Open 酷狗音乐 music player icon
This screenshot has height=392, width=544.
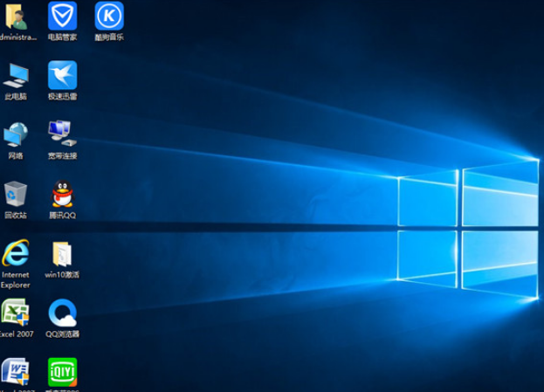point(109,16)
